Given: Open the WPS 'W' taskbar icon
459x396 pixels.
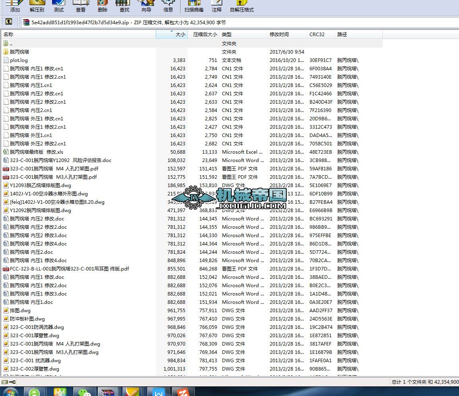Looking at the screenshot, I should click(158, 392).
